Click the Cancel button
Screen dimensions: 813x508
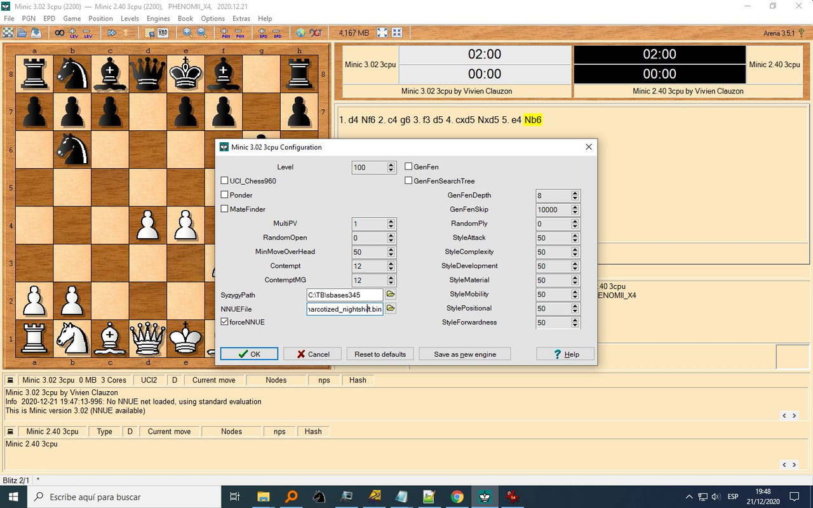coord(312,354)
